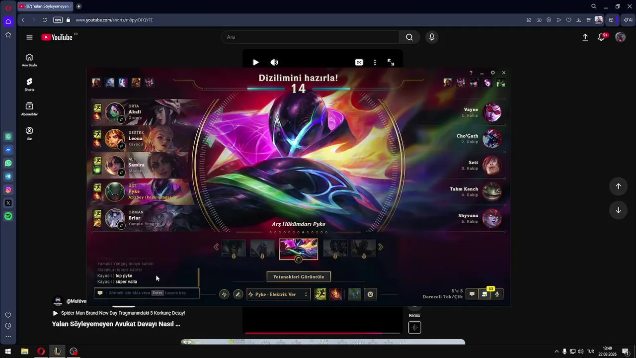This screenshot has height=358, width=636.
Task: Mute the Shorts video volume
Action: point(274,62)
